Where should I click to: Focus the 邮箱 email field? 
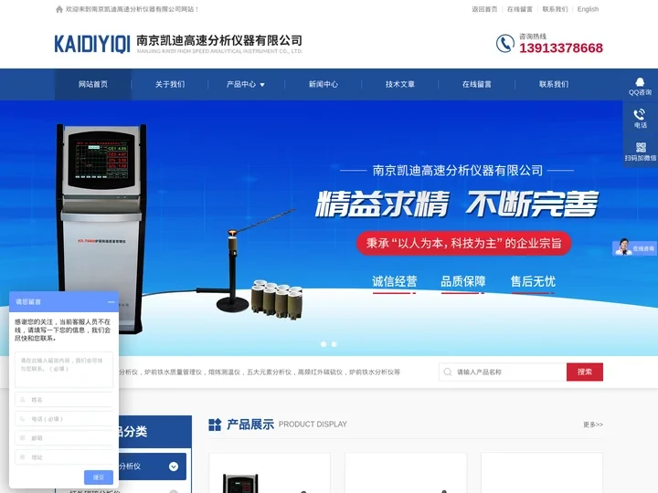pyautogui.click(x=64, y=438)
